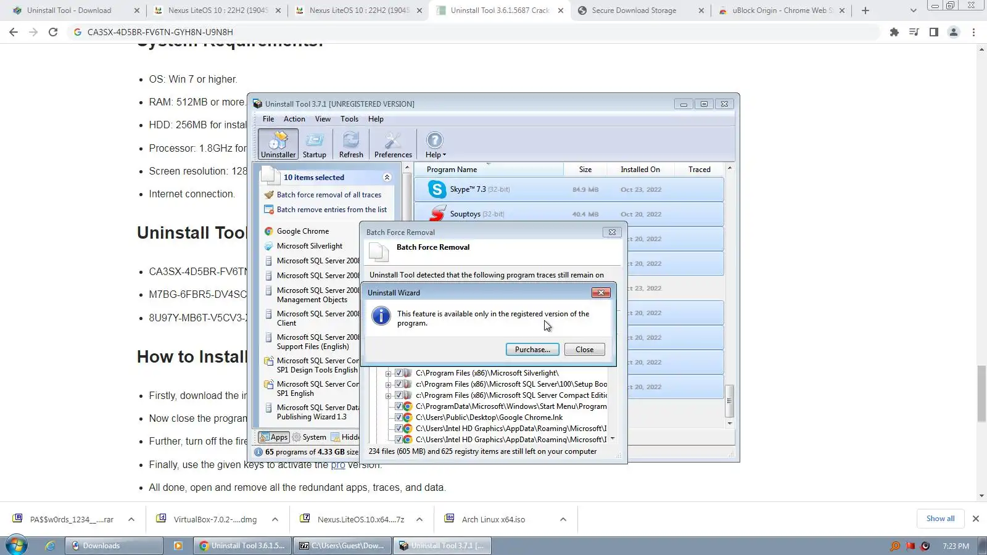Close the Uninstall Wizard with red X

[x=601, y=293]
